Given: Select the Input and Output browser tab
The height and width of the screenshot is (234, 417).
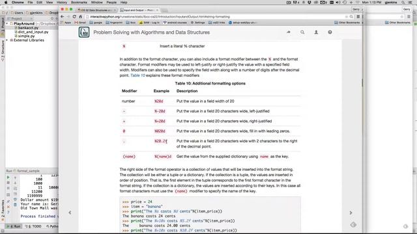Looking at the screenshot, I should coord(138,10).
